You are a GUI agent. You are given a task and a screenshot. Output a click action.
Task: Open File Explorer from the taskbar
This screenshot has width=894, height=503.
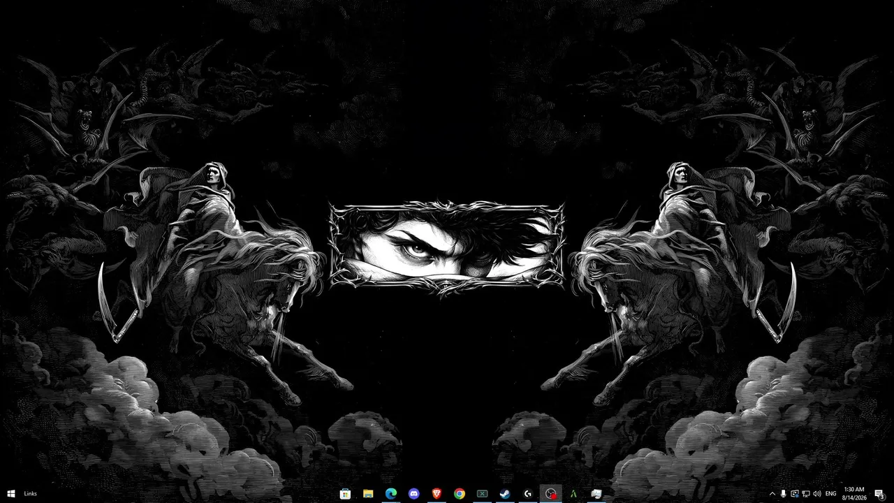pos(368,494)
